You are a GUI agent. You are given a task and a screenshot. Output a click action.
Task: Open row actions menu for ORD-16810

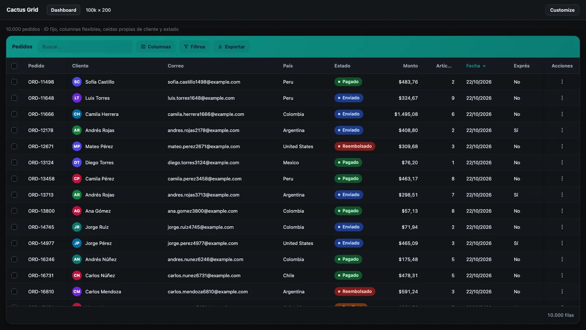point(562,291)
